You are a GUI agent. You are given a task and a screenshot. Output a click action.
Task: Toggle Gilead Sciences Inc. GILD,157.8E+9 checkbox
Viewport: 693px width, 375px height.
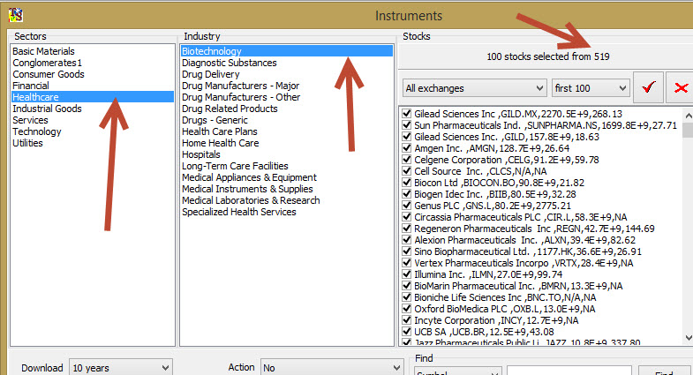click(407, 137)
